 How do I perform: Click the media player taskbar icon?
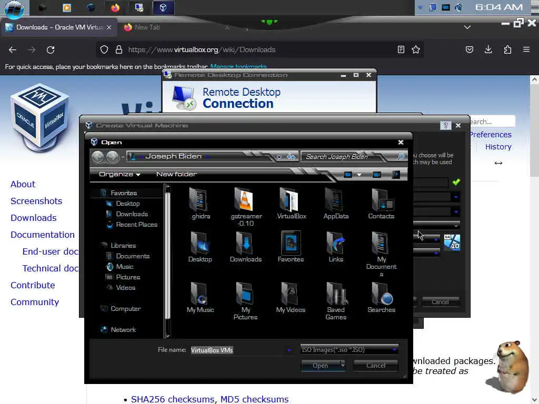[67, 7]
